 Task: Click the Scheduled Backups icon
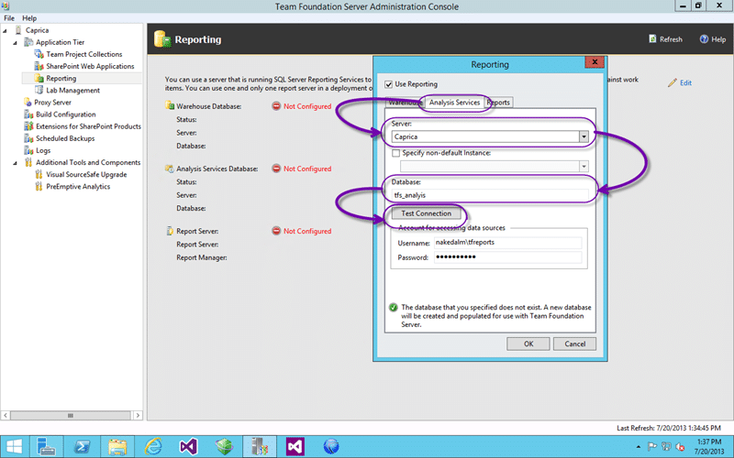coord(28,138)
